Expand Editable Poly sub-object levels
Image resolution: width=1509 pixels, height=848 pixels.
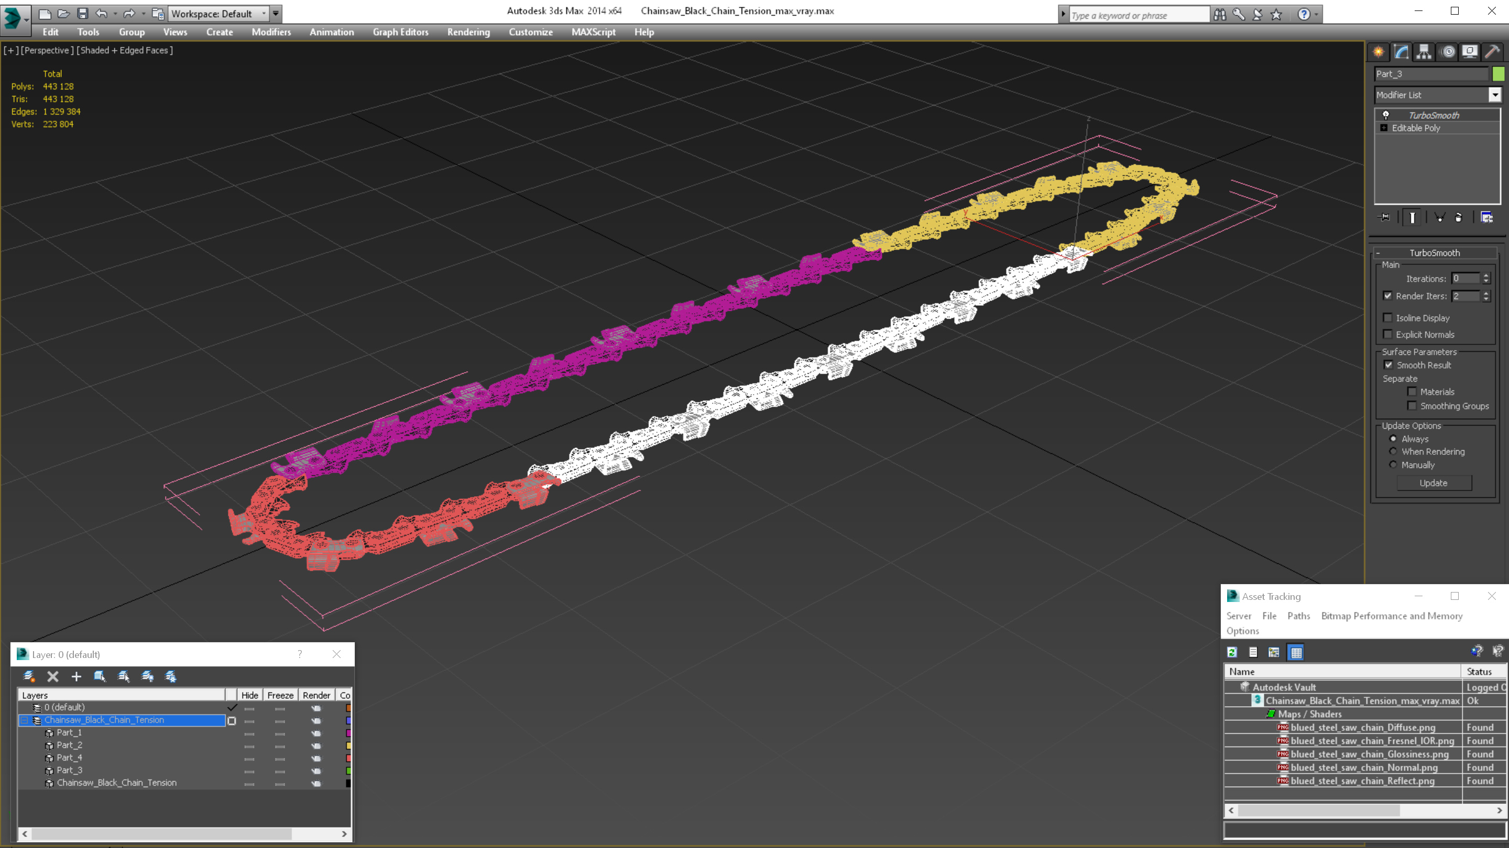pyautogui.click(x=1384, y=128)
